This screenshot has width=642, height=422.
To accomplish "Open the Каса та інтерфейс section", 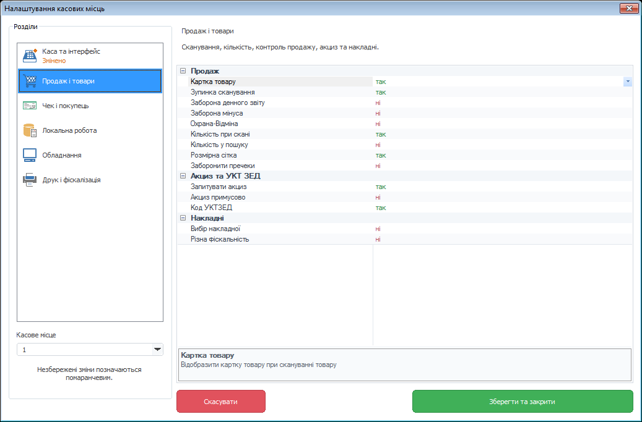I will pos(90,56).
